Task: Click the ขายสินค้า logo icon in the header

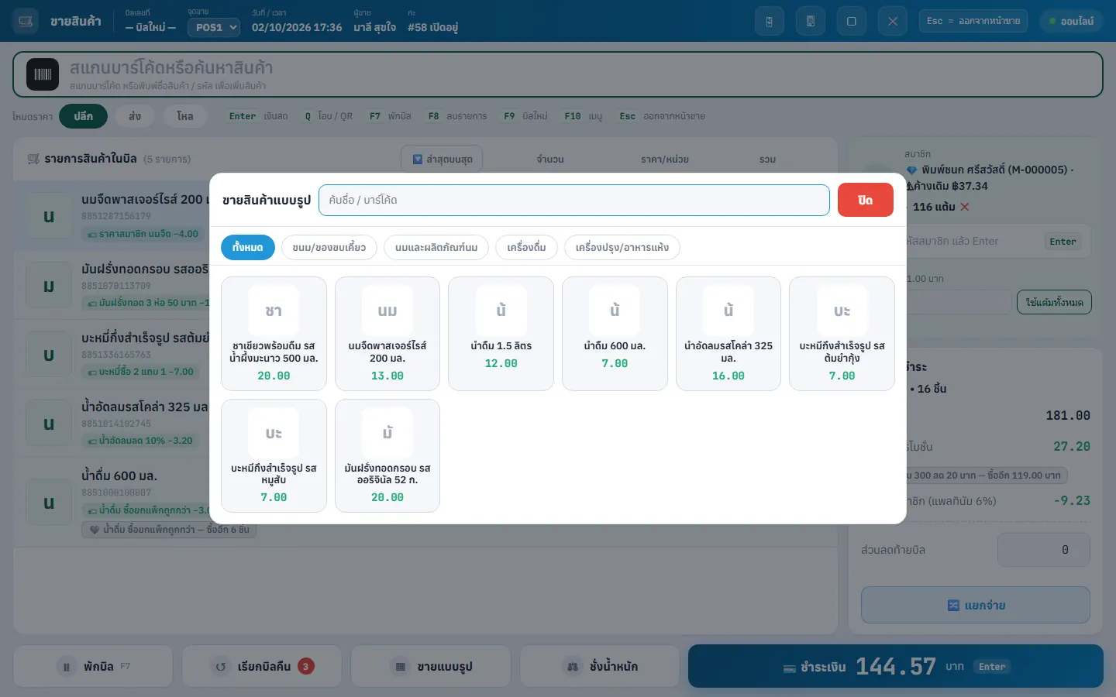Action: pos(26,21)
